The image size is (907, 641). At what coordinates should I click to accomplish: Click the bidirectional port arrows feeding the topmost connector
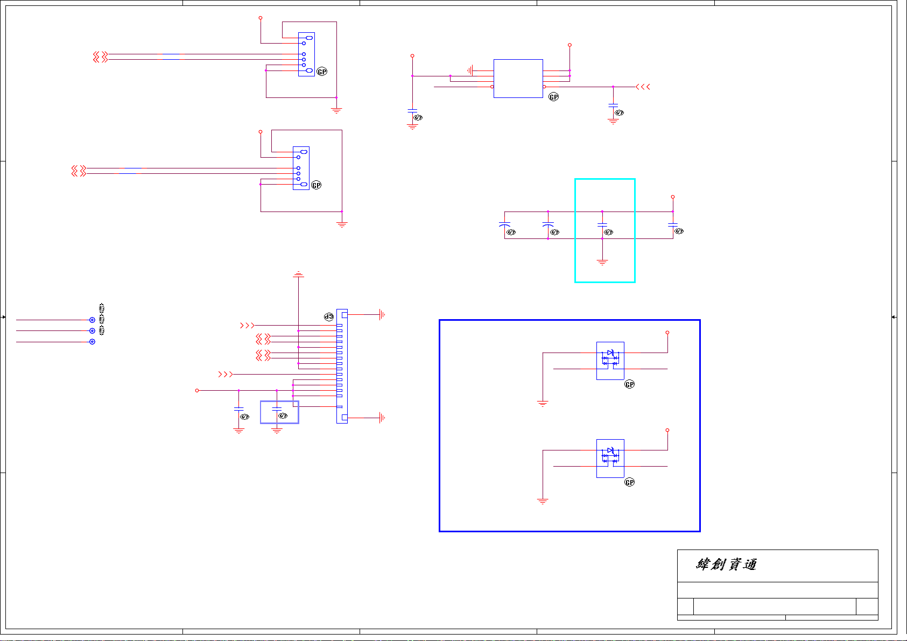pos(100,57)
